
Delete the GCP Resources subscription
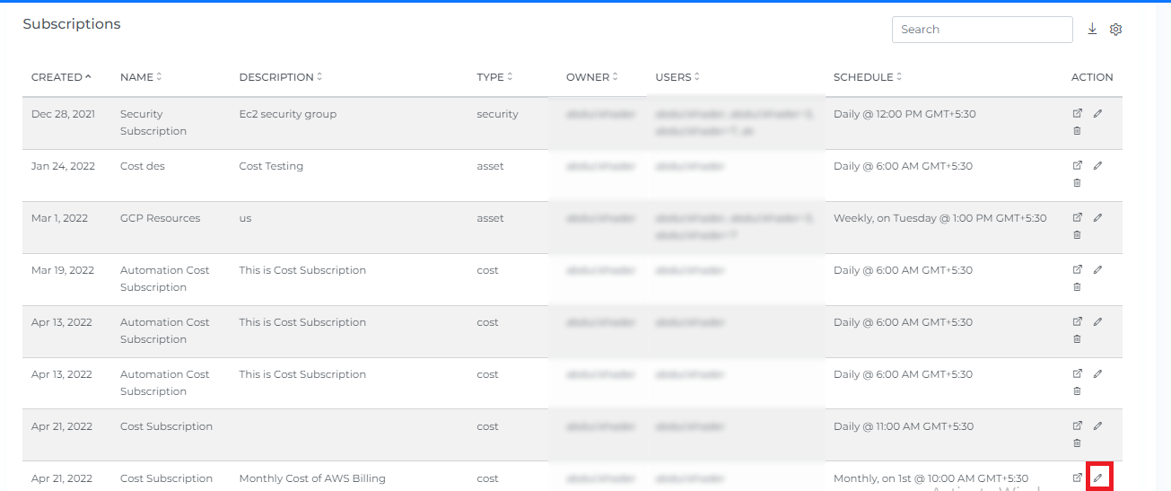pos(1078,235)
